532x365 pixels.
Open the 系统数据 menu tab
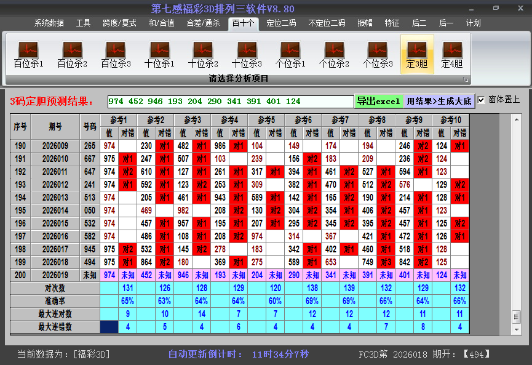tap(49, 23)
